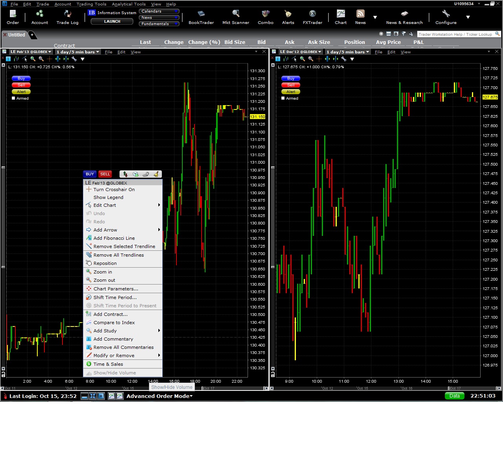Open the Trade Log icon

(68, 17)
